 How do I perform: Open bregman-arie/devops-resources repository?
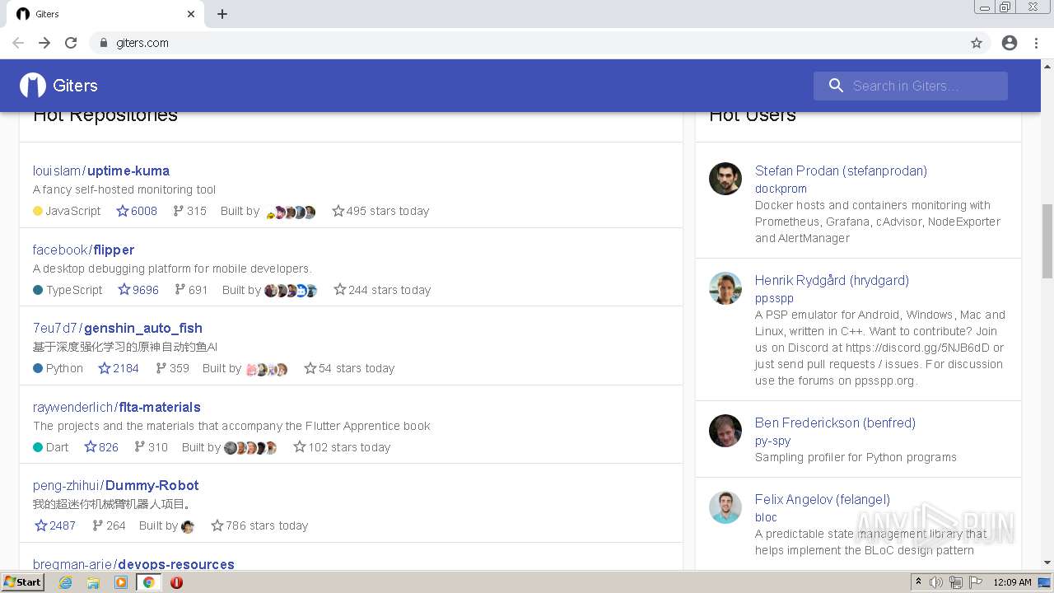(x=133, y=564)
